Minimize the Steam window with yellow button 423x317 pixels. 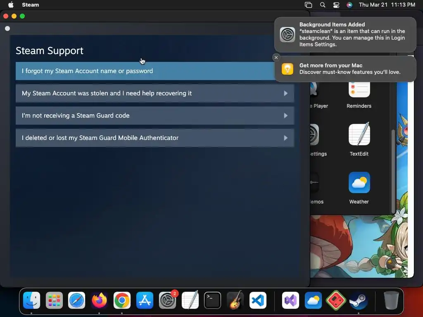pyautogui.click(x=14, y=16)
